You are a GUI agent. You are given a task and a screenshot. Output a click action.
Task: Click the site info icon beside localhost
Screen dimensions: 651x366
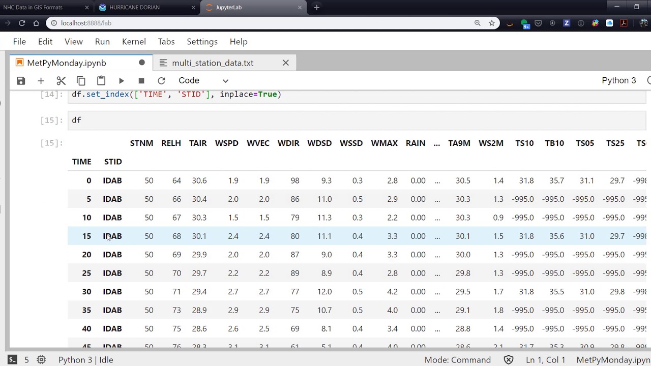tap(54, 23)
